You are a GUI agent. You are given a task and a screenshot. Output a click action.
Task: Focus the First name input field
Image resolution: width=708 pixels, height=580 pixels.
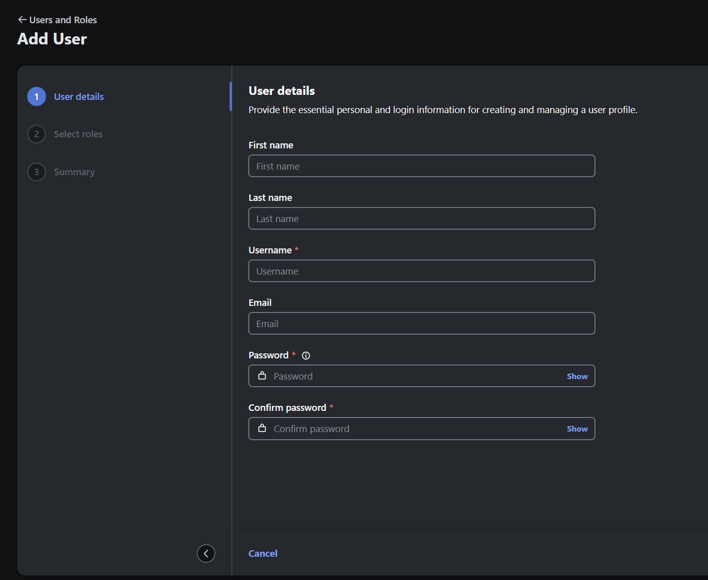click(422, 166)
